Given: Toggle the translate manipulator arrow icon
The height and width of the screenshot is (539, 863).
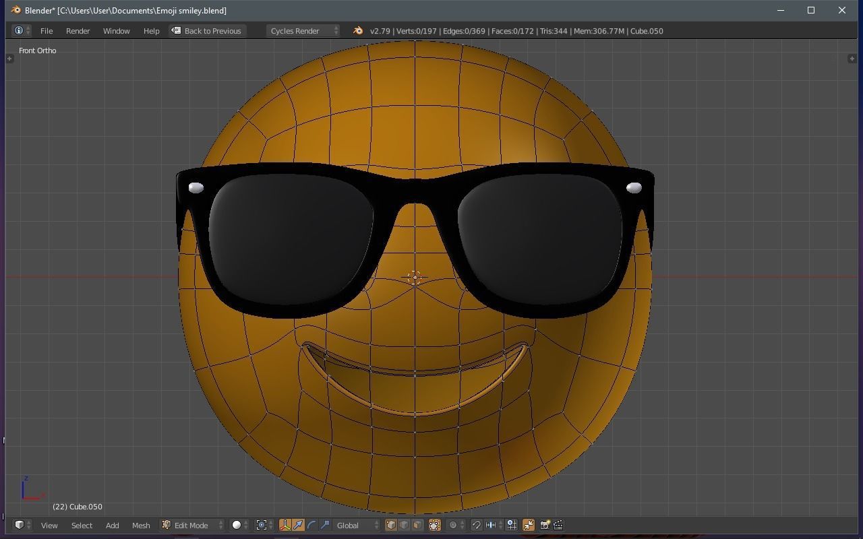Looking at the screenshot, I should (x=298, y=525).
